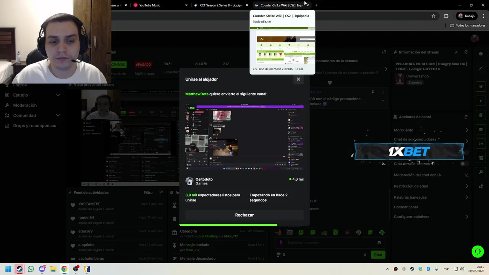Click the live stream preview thumbnail in dialog

(x=244, y=137)
